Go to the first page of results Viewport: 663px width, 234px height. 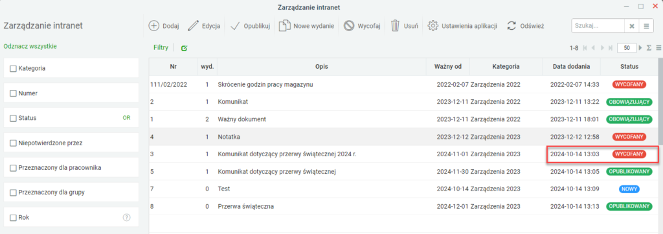click(x=585, y=48)
